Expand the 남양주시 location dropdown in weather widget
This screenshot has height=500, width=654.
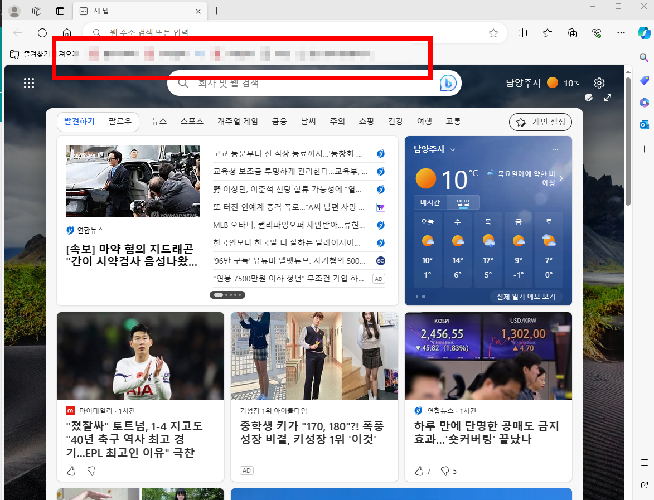point(453,149)
